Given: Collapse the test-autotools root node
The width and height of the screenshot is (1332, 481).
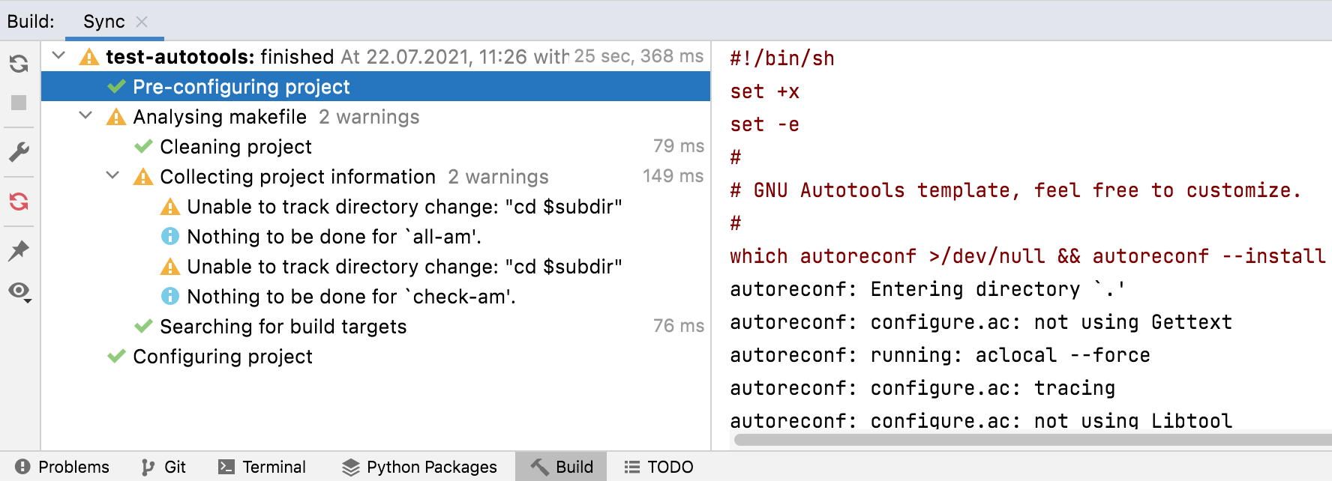Looking at the screenshot, I should [59, 56].
